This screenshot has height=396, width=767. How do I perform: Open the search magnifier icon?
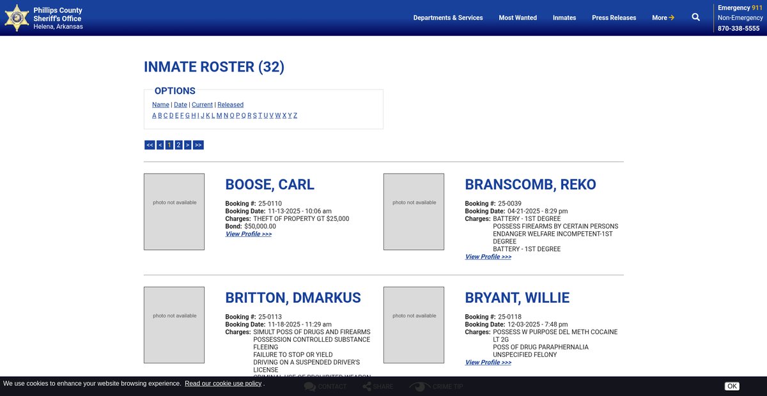(x=695, y=17)
